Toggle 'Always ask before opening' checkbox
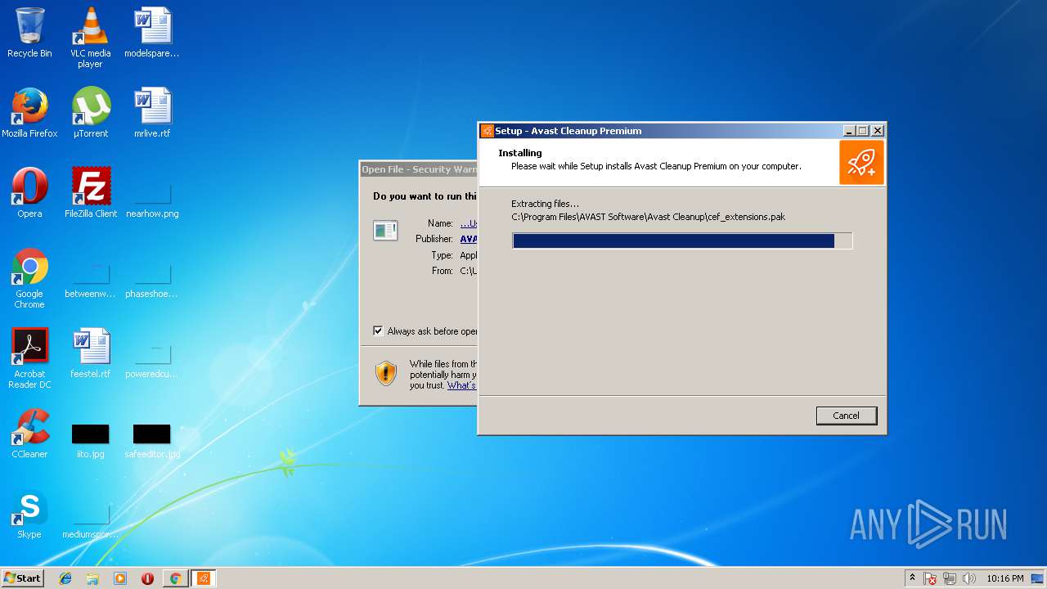The height and width of the screenshot is (589, 1047). [x=378, y=330]
